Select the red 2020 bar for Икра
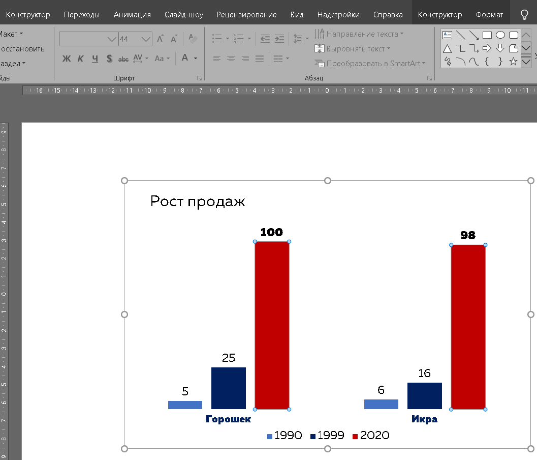Image resolution: width=537 pixels, height=460 pixels. [x=468, y=327]
